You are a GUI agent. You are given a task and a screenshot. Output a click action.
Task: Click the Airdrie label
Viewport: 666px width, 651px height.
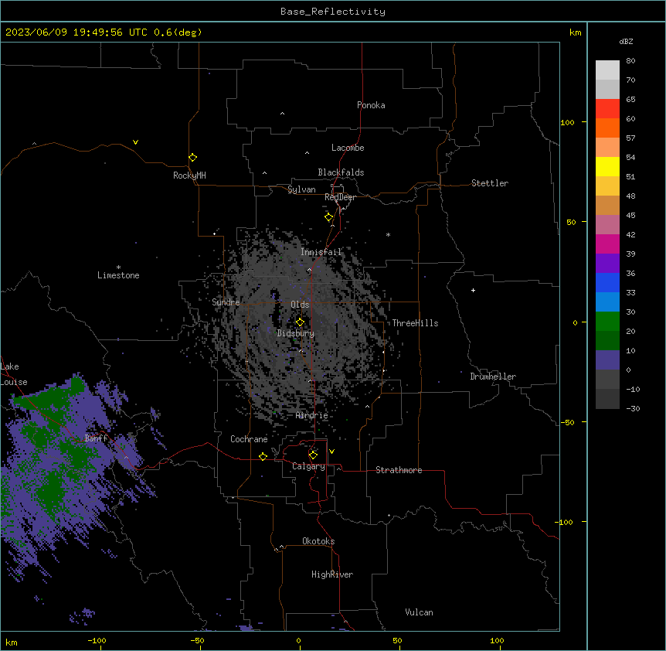(x=312, y=415)
